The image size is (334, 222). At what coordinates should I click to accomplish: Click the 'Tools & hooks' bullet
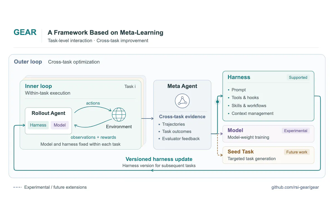[245, 98]
